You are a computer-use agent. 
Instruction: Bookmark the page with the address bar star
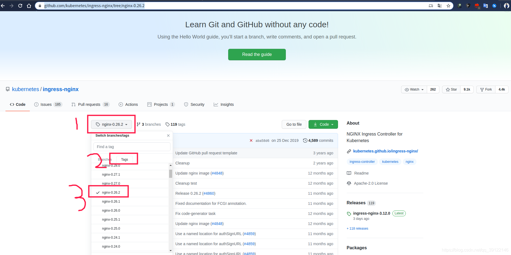[x=448, y=6]
